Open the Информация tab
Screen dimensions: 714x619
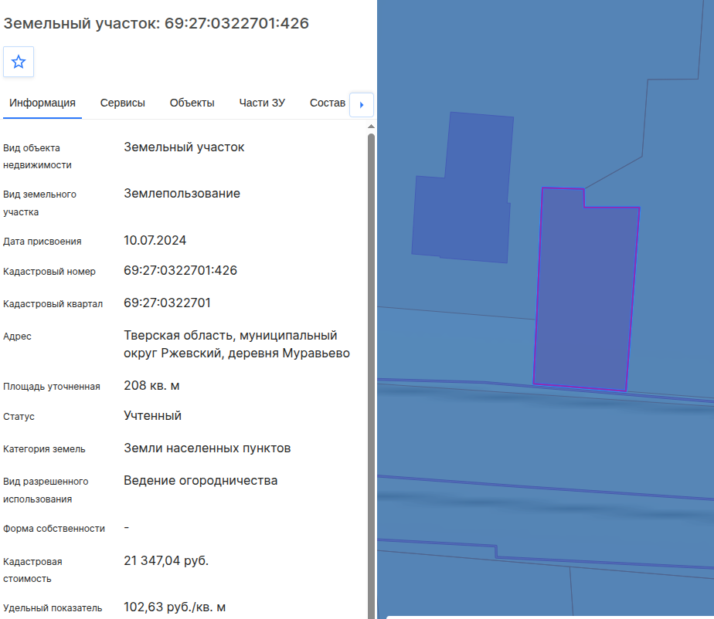pyautogui.click(x=42, y=103)
